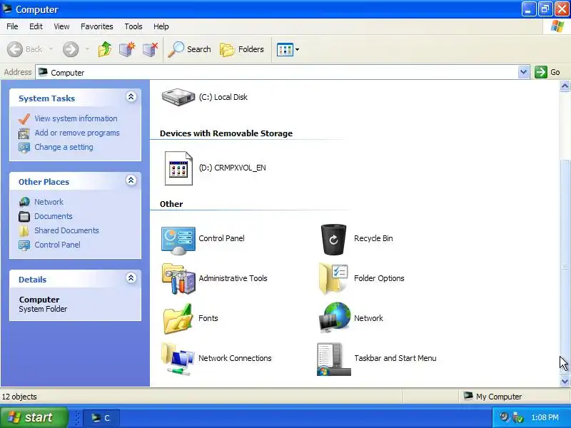Open the Taskbar and Start Menu icon
The image size is (571, 428).
click(333, 359)
